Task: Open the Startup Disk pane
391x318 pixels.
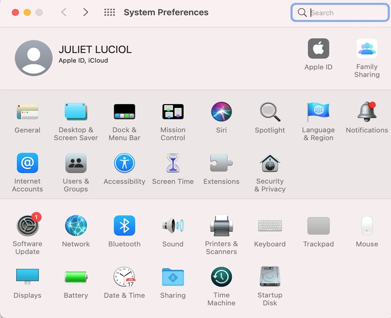Action: click(x=270, y=277)
